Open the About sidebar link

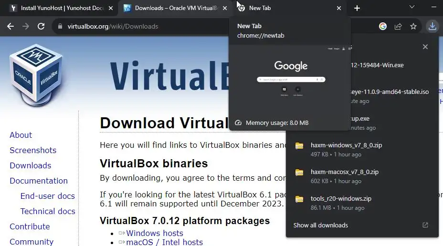[21, 135]
